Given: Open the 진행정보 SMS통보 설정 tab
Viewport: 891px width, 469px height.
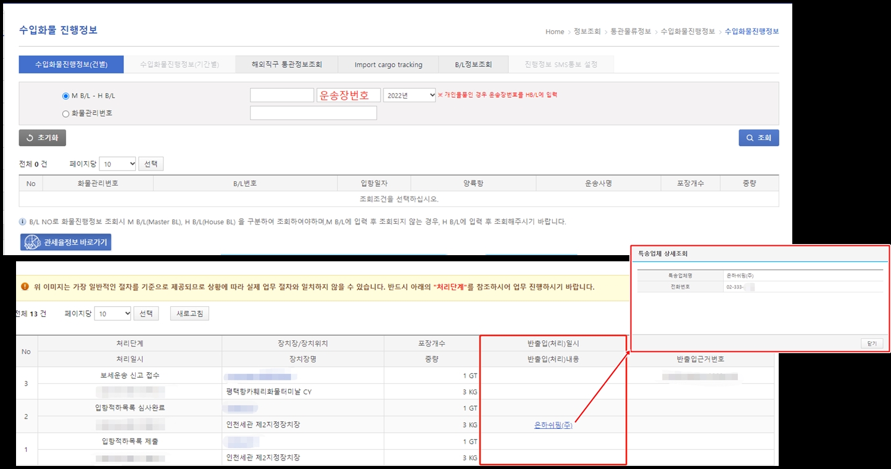Looking at the screenshot, I should coord(561,64).
